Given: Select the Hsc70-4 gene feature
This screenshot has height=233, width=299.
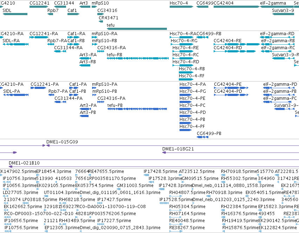Looking at the screenshot, I should 181,7.
